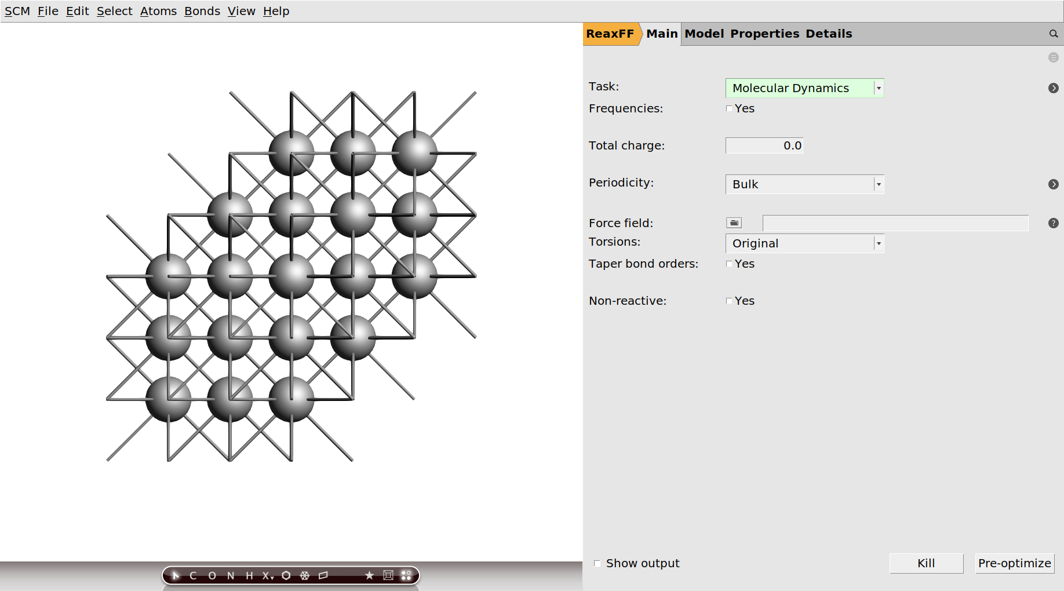Toggle the Show output checkbox
Screen dimensions: 1064x591
click(597, 563)
